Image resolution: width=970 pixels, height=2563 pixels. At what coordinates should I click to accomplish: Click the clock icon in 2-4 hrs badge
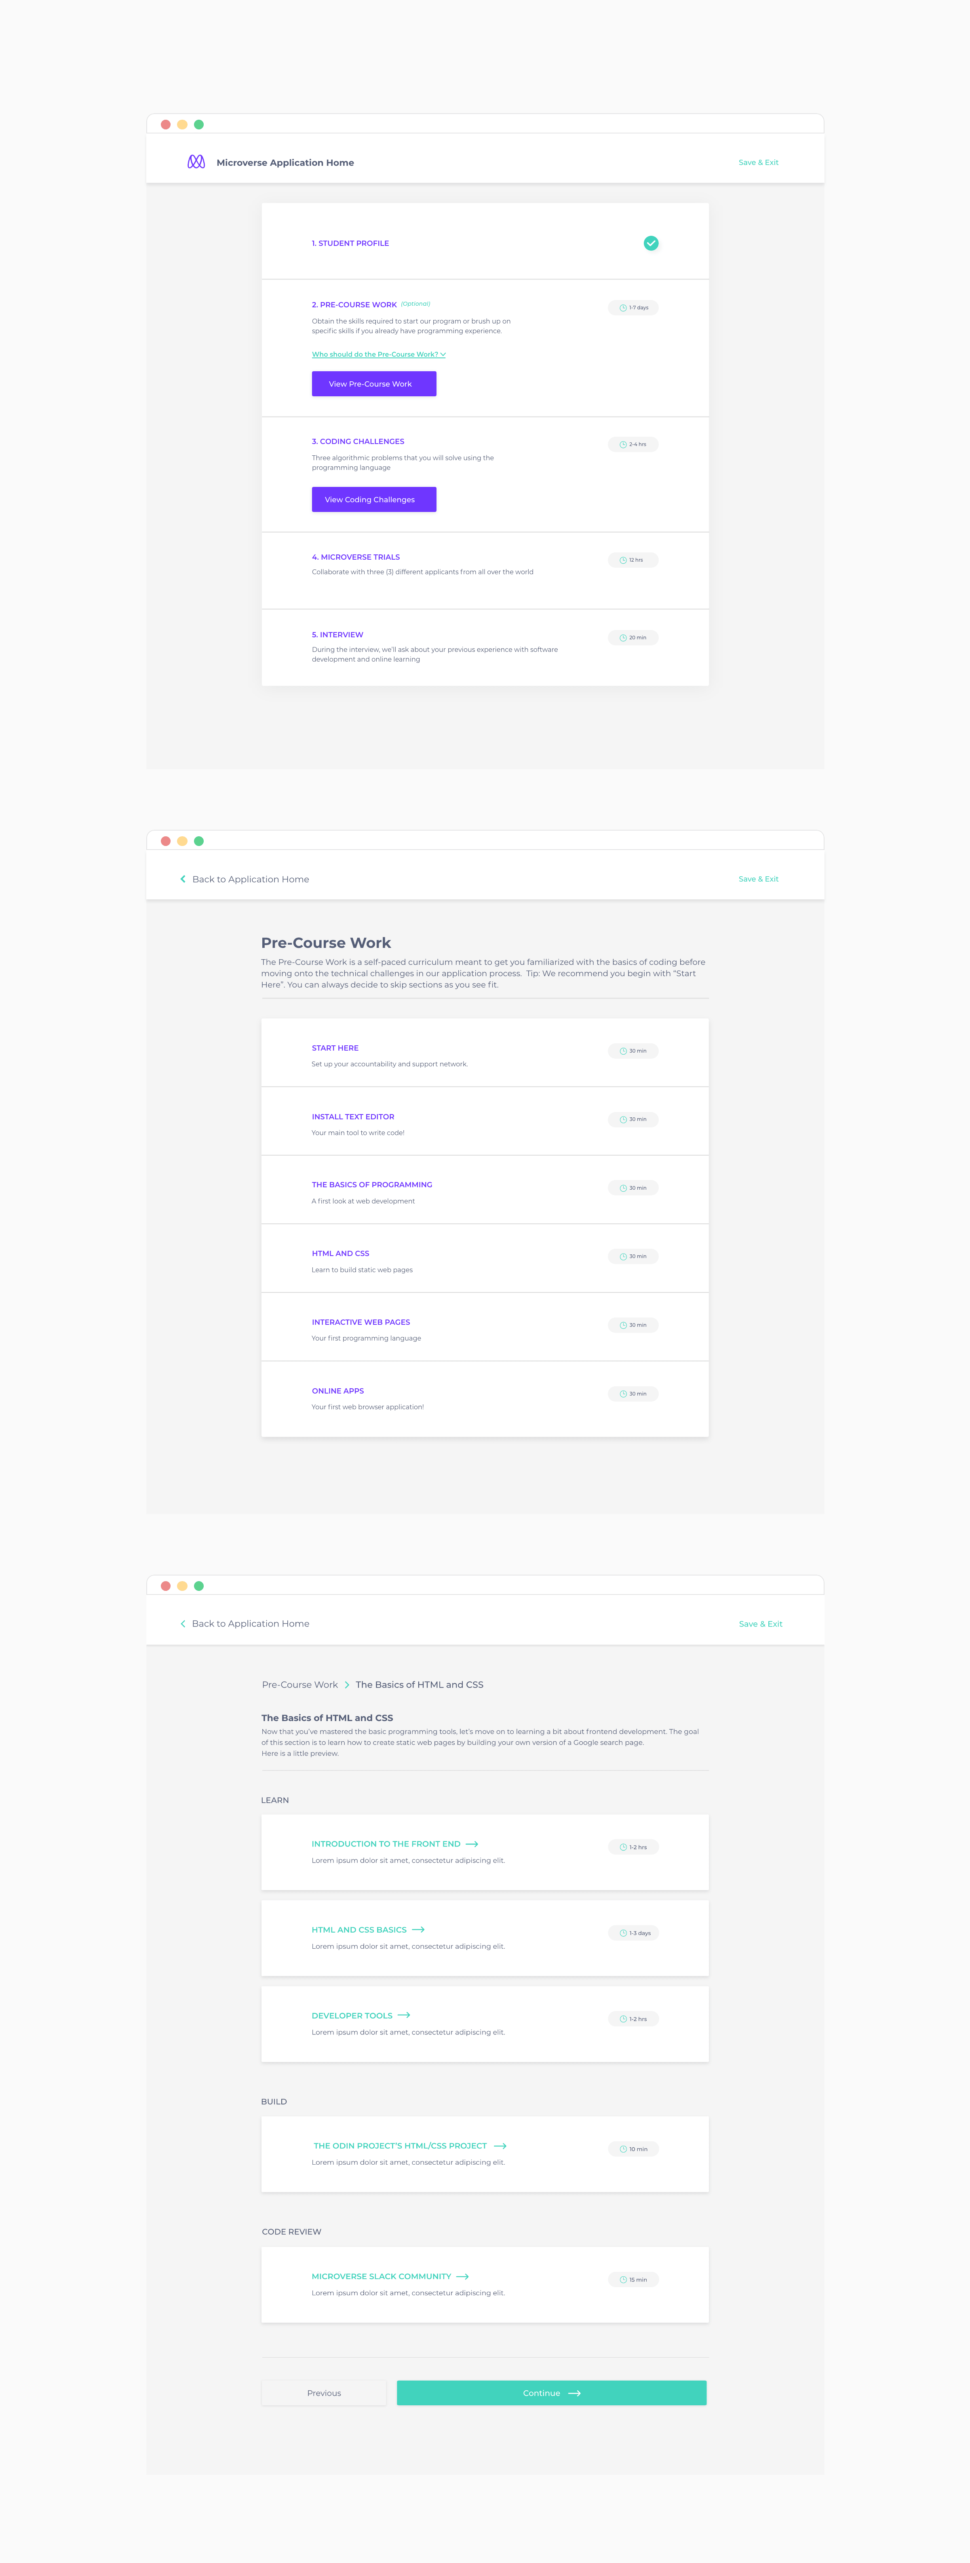(x=623, y=445)
